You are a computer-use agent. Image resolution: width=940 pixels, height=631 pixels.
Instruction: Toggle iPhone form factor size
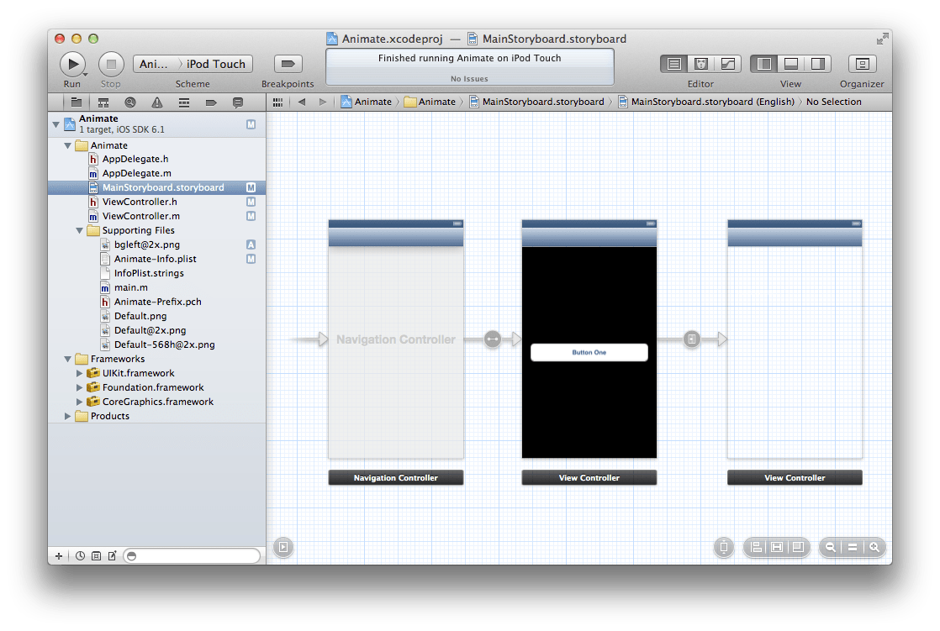[724, 547]
